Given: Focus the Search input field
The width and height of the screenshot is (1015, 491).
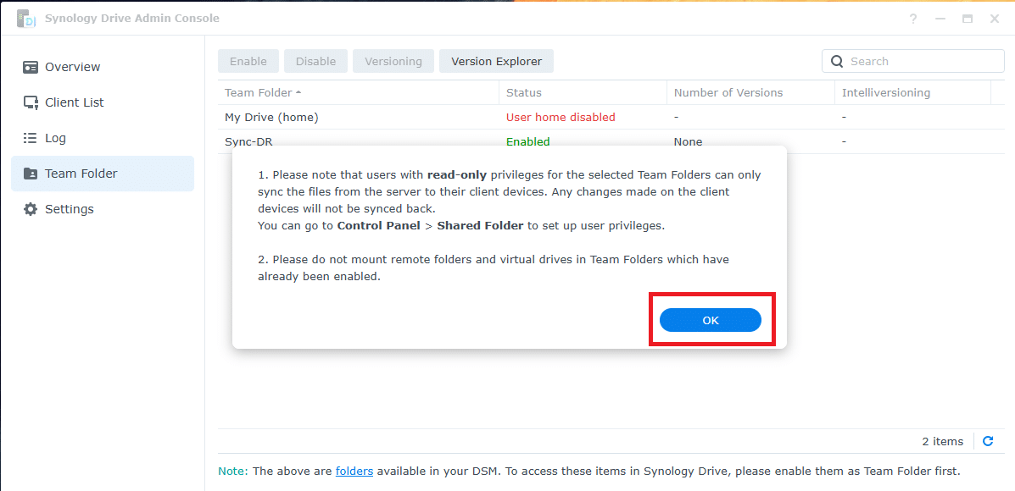Looking at the screenshot, I should click(913, 61).
